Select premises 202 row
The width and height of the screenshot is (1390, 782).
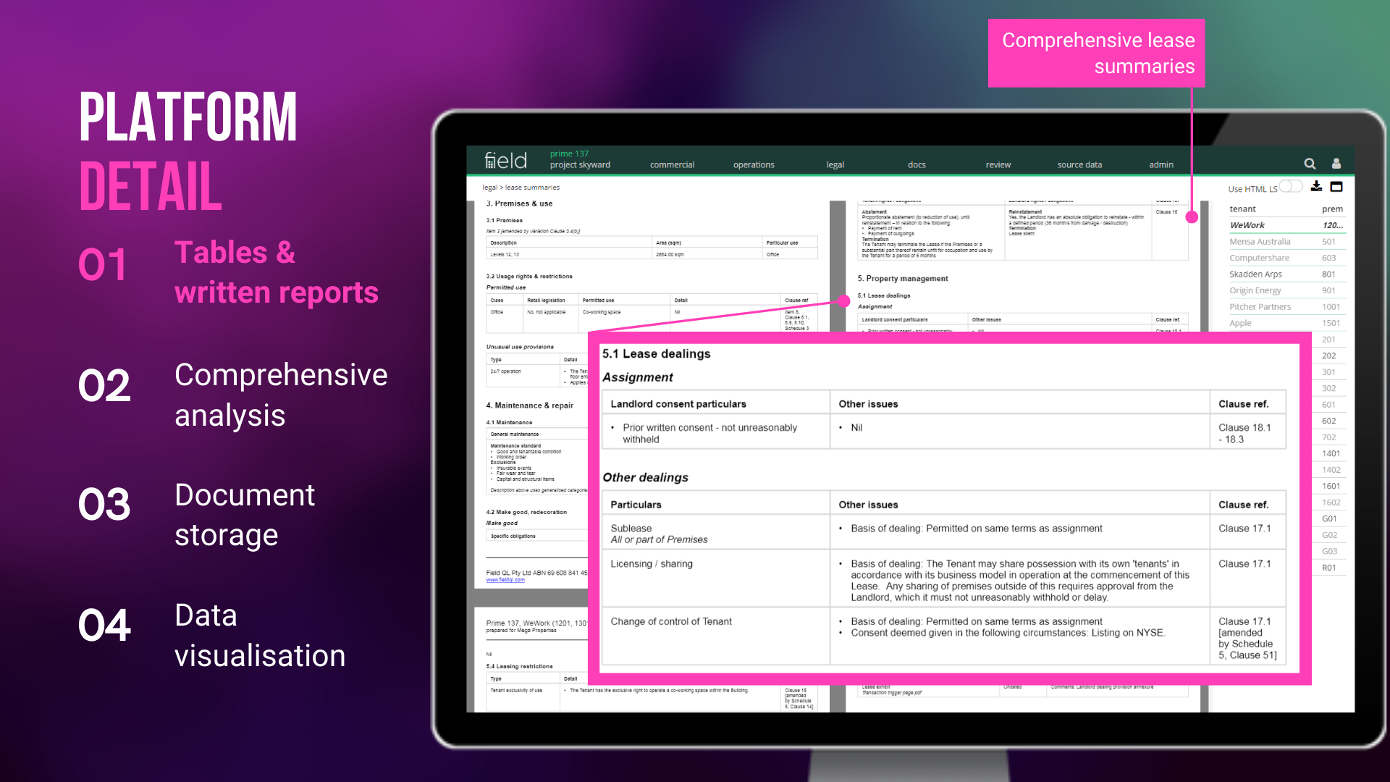click(1329, 356)
